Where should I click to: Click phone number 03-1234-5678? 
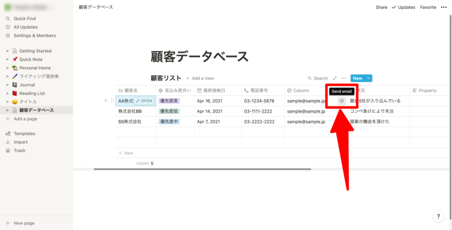pyautogui.click(x=259, y=101)
